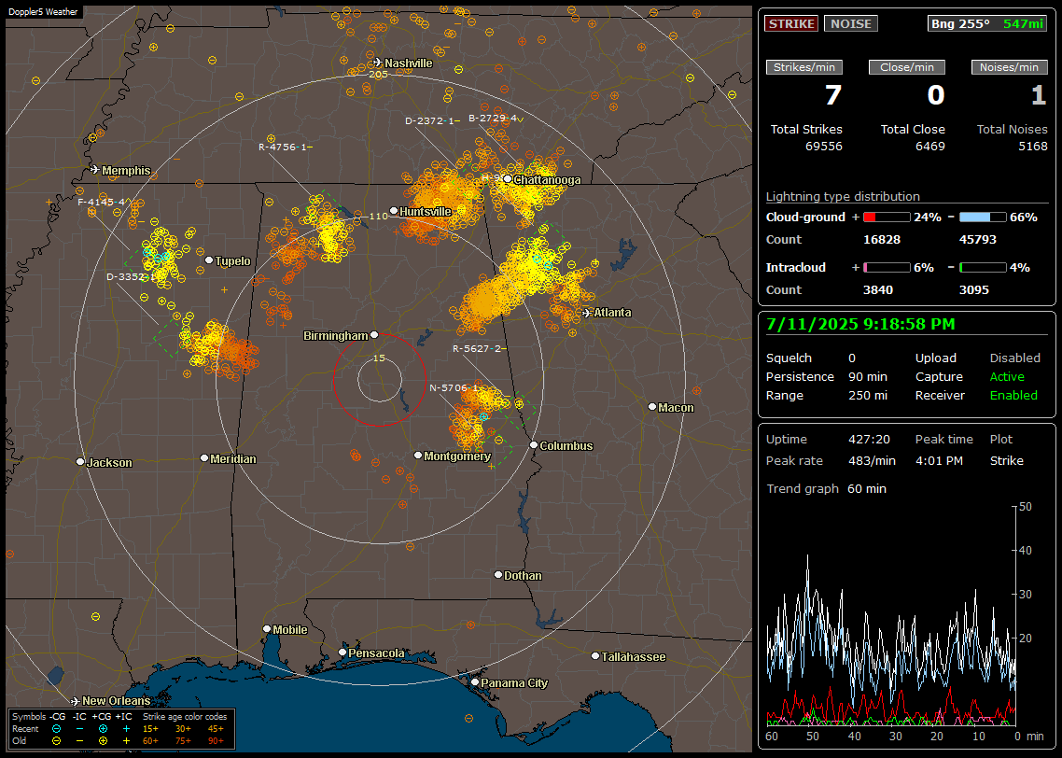Image resolution: width=1062 pixels, height=758 pixels.
Task: Click the Peak rate value 483/min
Action: coord(872,460)
